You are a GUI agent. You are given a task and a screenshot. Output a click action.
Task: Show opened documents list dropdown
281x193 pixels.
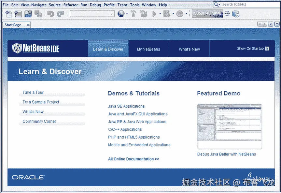271,24
